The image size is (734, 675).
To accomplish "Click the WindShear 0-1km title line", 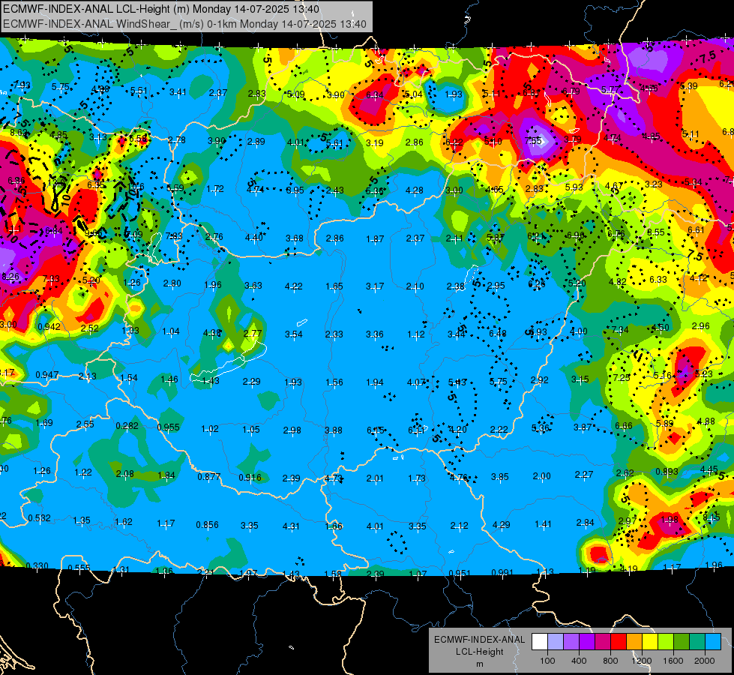I will (184, 24).
